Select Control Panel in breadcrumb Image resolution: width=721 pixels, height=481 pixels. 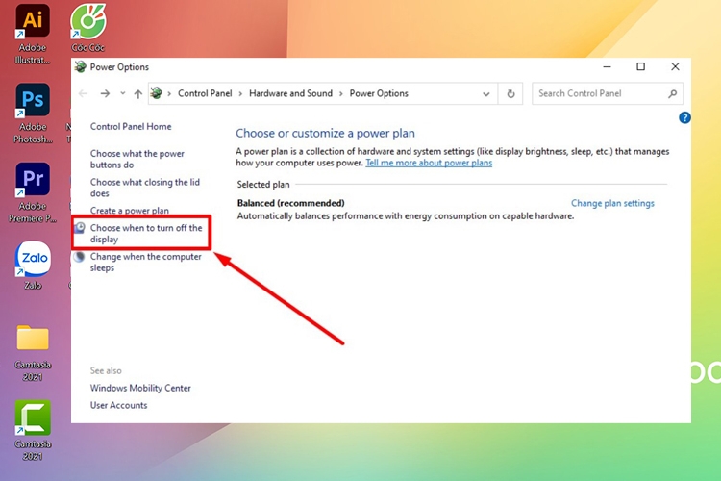click(x=205, y=93)
